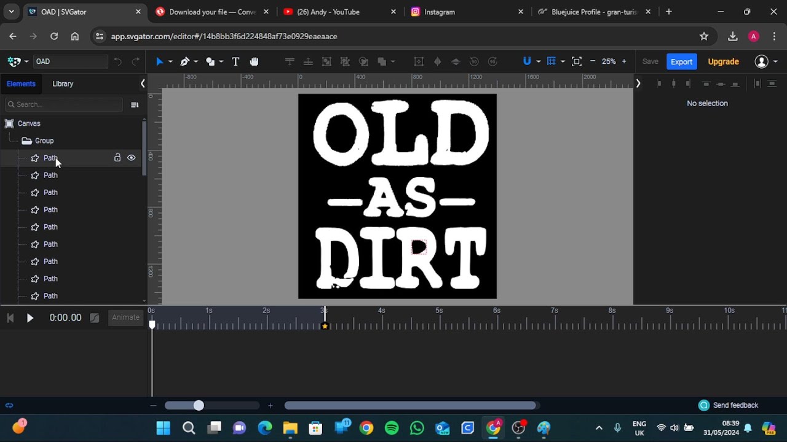Toggle the timeline loop icon
787x442 pixels.
(x=9, y=405)
